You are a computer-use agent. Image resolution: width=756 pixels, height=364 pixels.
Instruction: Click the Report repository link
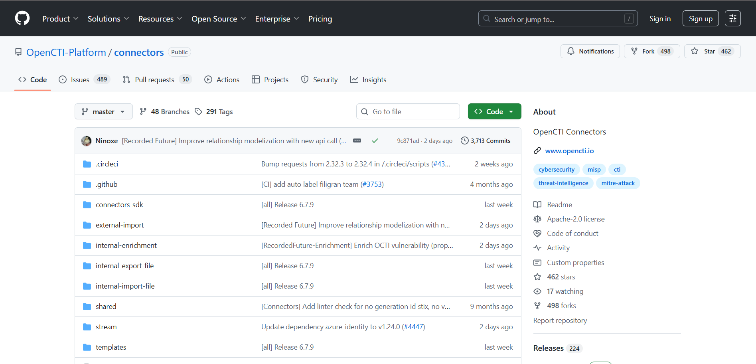pyautogui.click(x=560, y=320)
